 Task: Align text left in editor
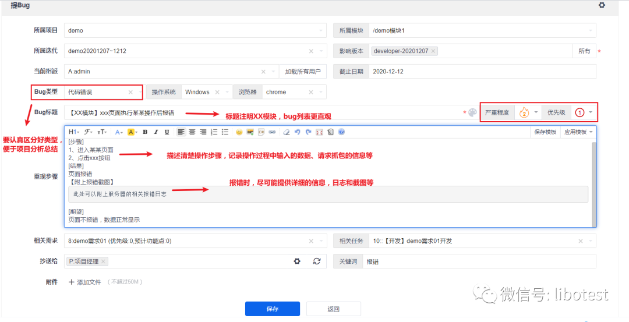pos(181,132)
